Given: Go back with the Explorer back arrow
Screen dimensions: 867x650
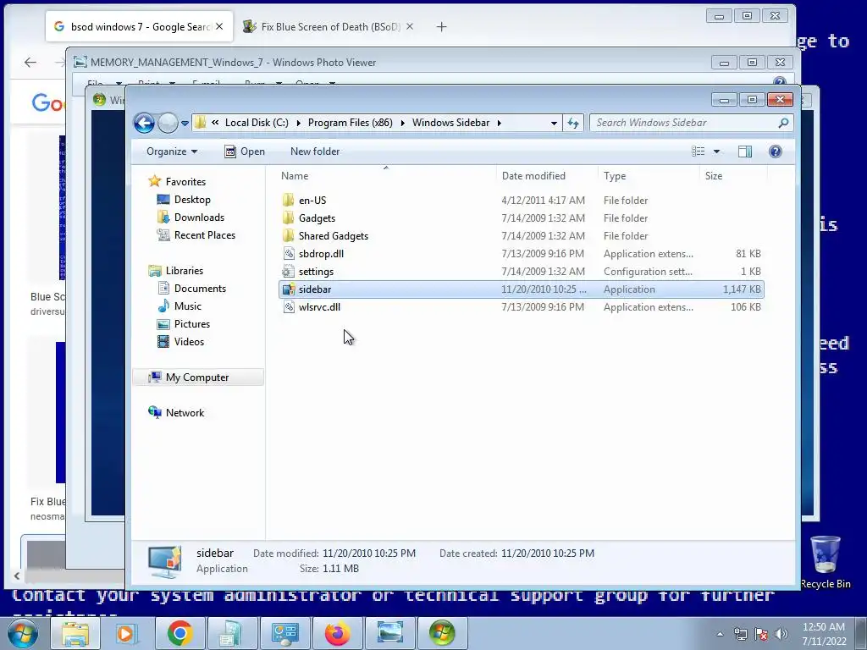Looking at the screenshot, I should 144,123.
